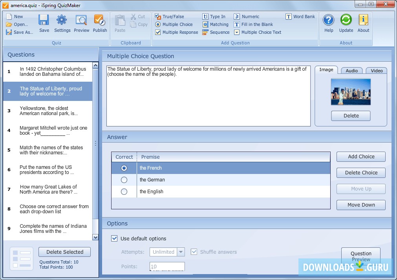The image size is (397, 280).
Task: Add a Word Bank question
Action: point(300,16)
